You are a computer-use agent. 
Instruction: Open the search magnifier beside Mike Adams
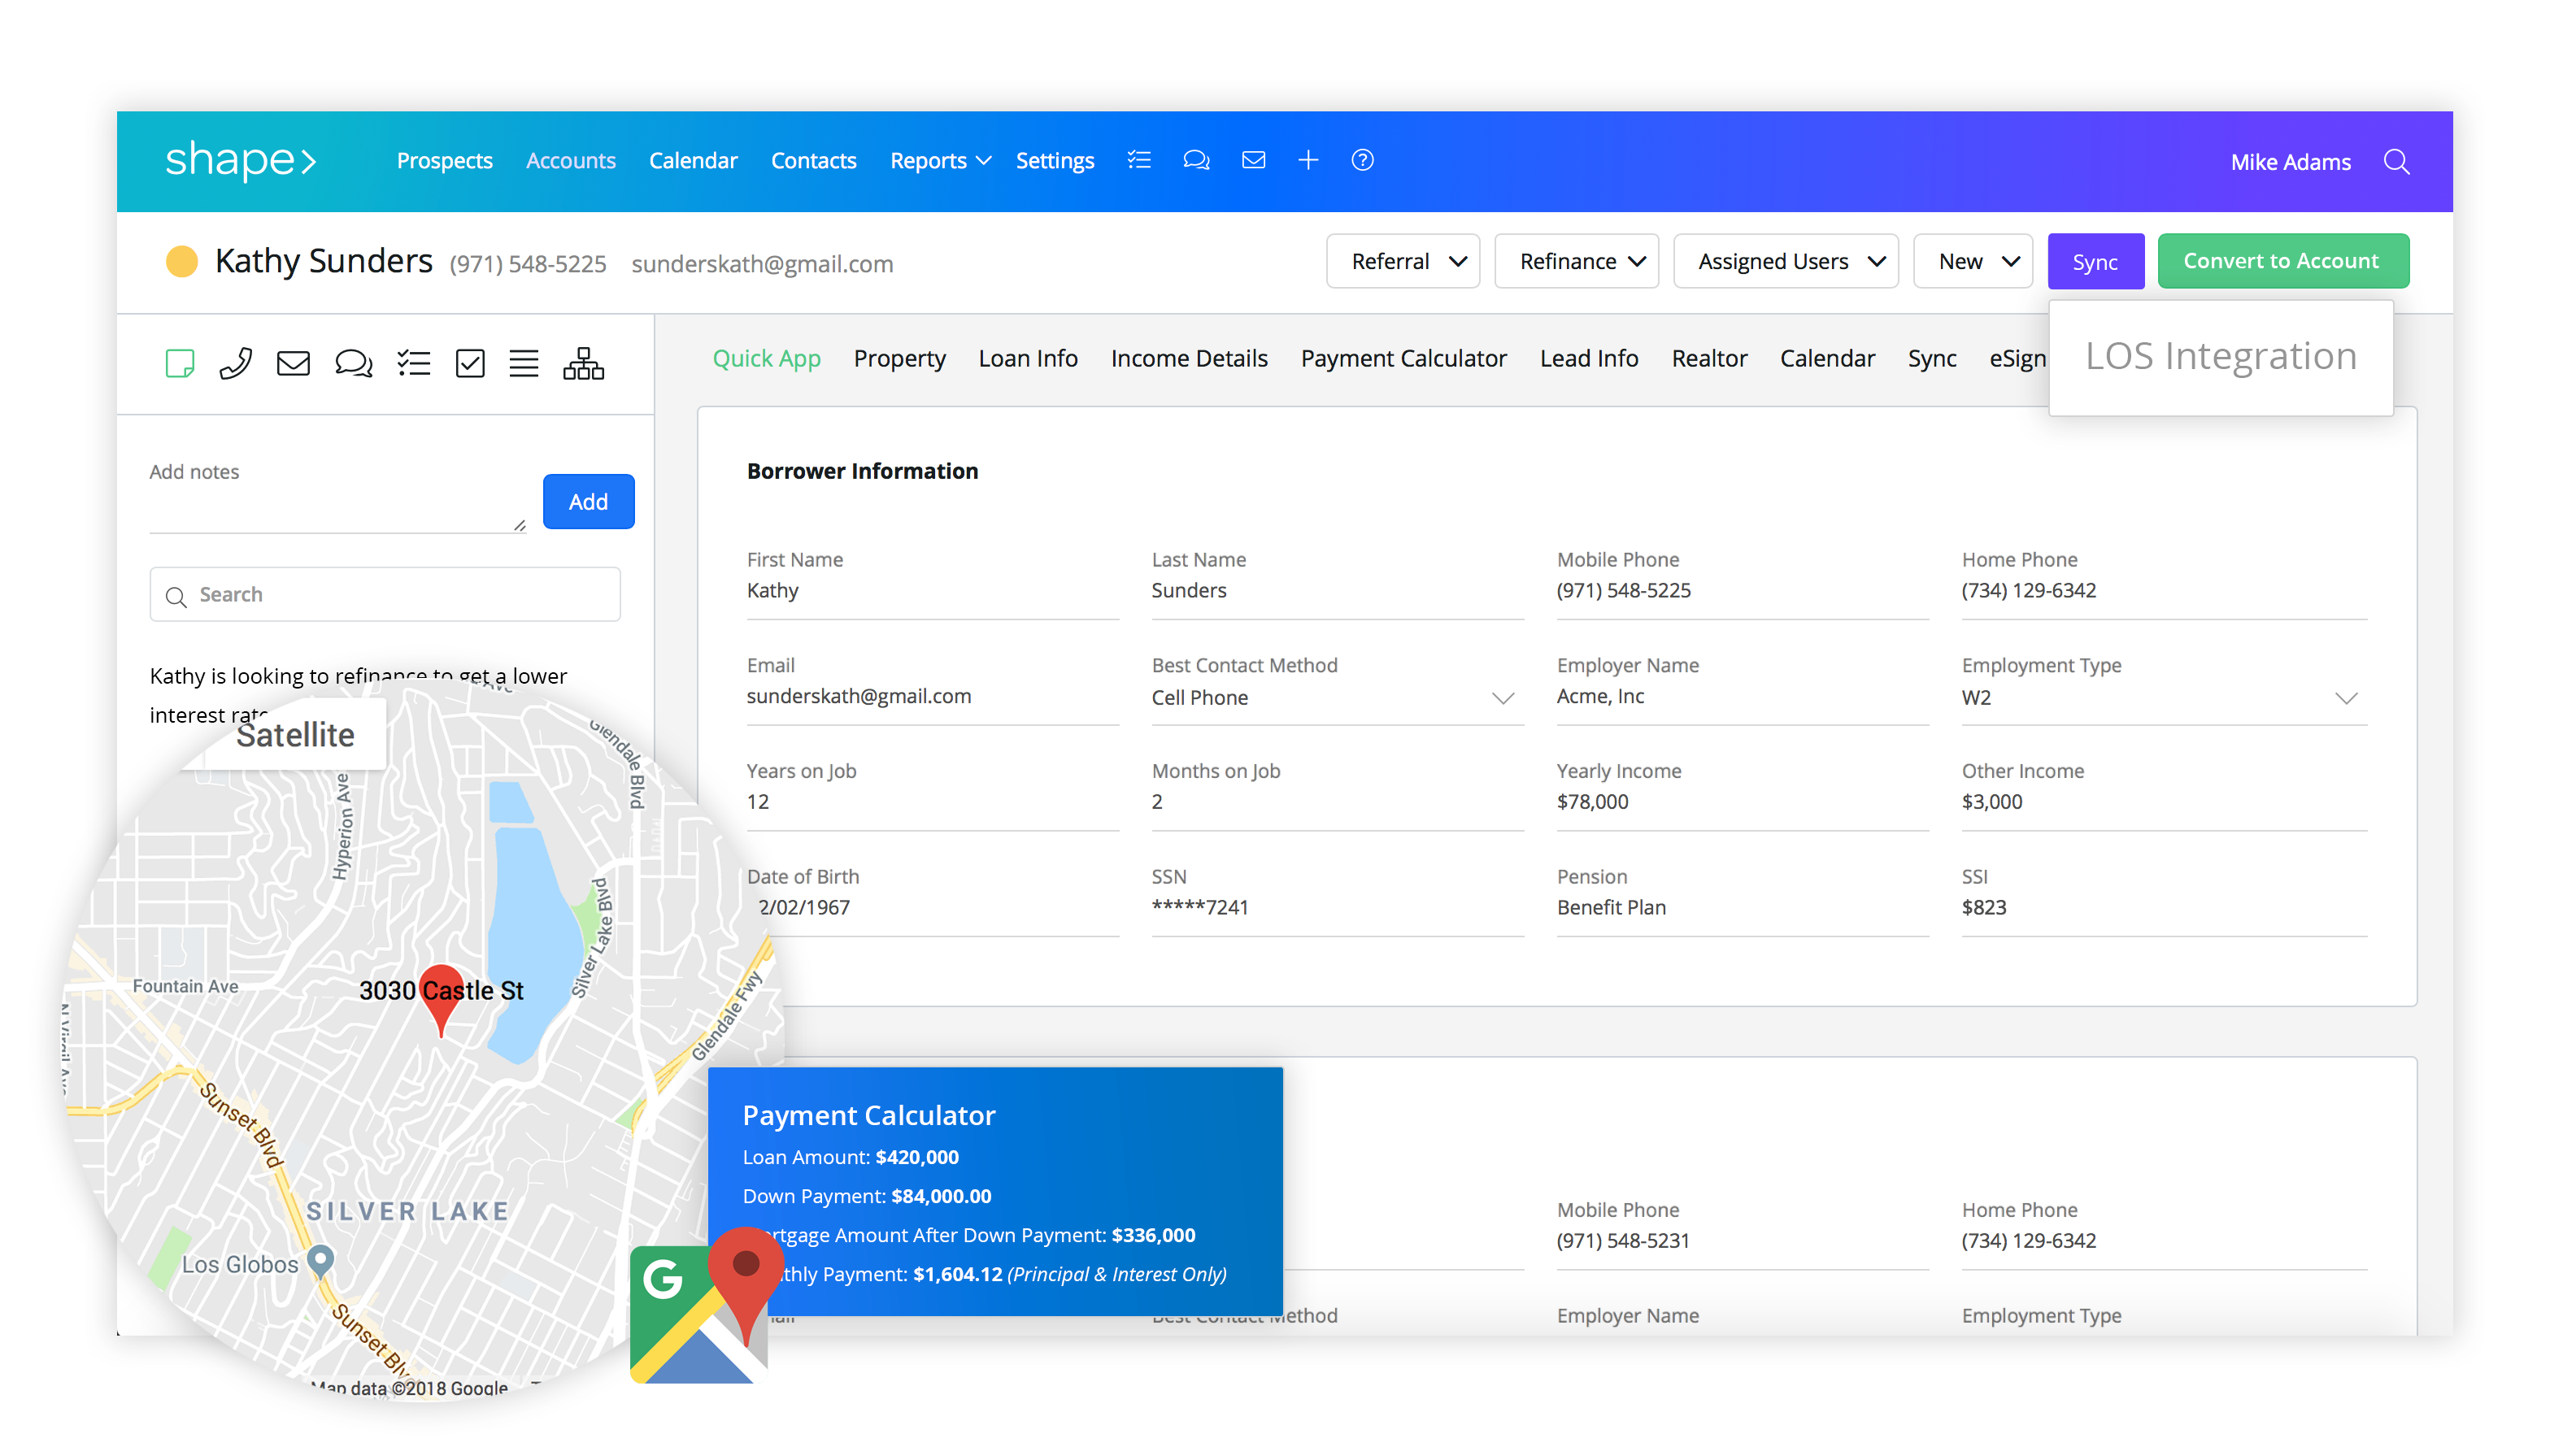point(2396,161)
